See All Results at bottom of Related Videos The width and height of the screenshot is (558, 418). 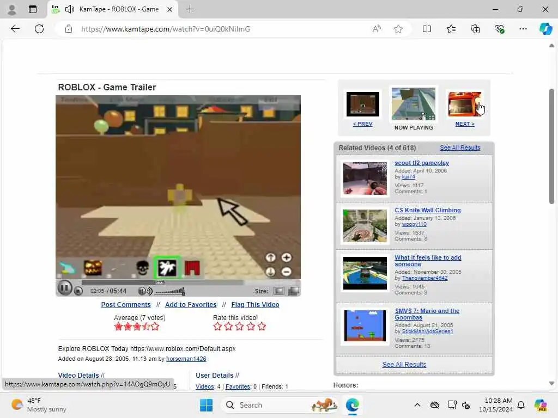(404, 364)
